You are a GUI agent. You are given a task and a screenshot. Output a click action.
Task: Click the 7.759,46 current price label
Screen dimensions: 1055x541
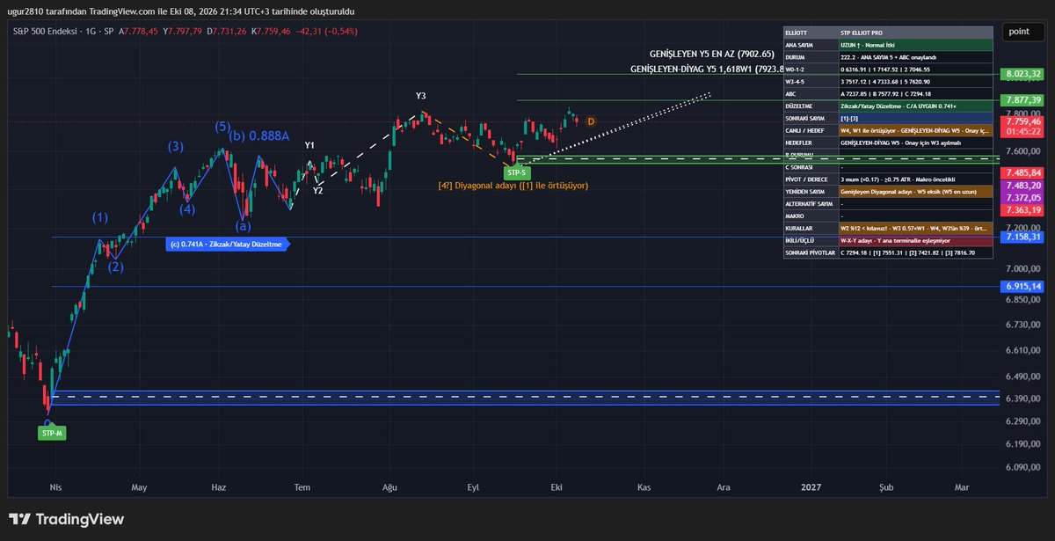1023,121
